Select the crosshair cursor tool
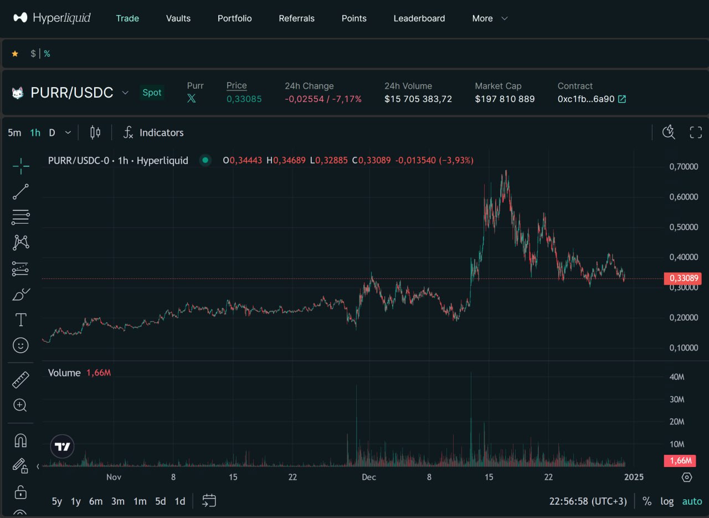 tap(20, 165)
